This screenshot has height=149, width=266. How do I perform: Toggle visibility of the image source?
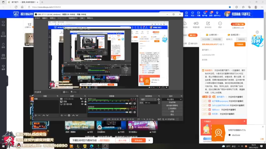tap(82, 102)
